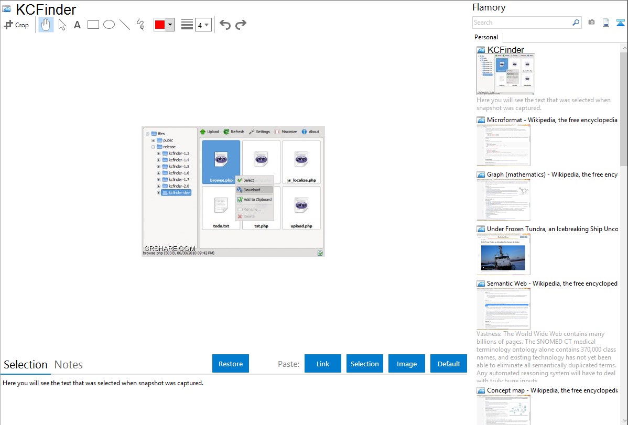This screenshot has height=425, width=628.
Task: Open the Semantic Web snapshot thumbnail
Action: 503,309
